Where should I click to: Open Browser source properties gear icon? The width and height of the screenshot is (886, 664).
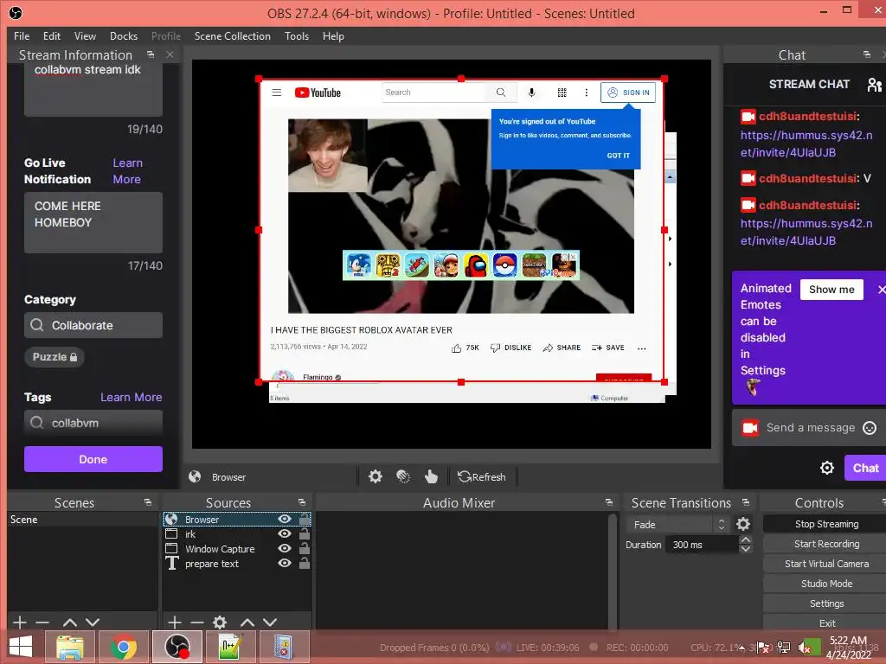[x=376, y=476]
